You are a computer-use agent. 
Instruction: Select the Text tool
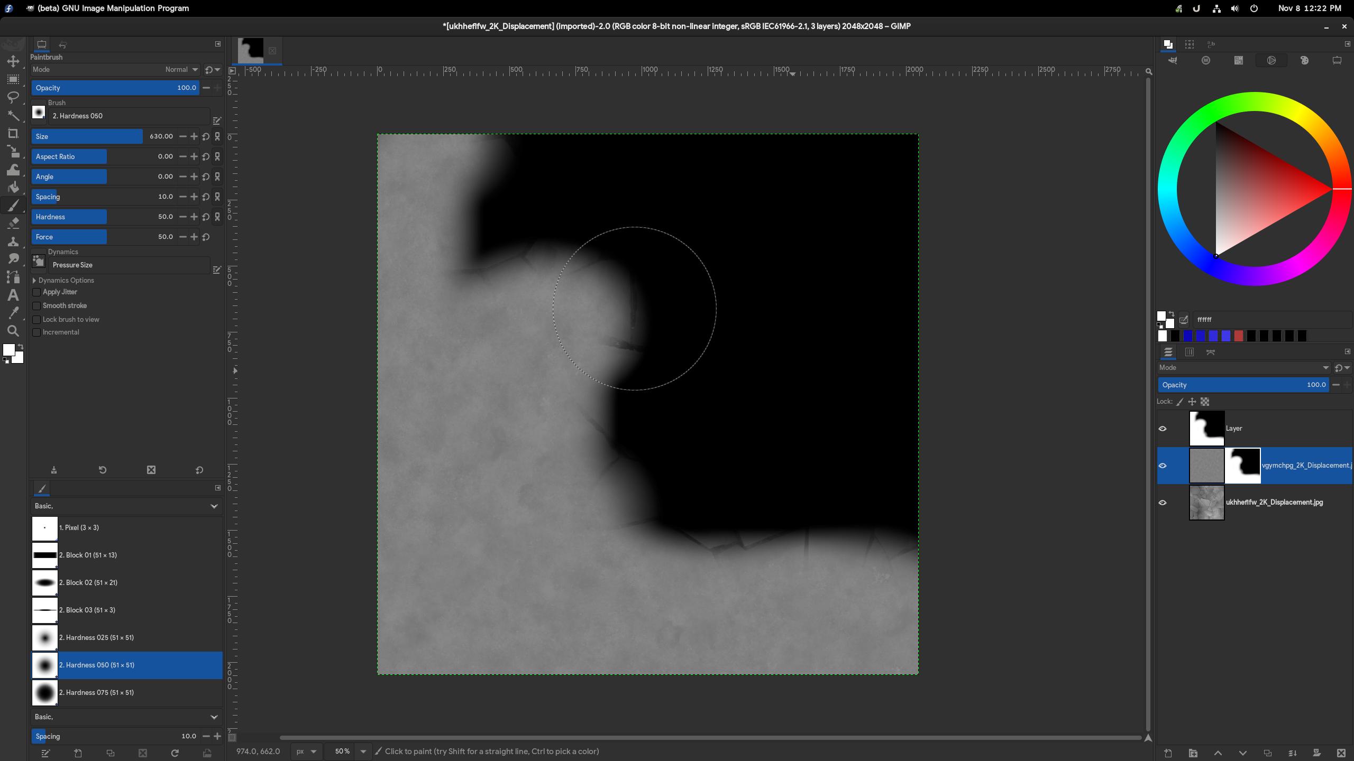tap(13, 295)
